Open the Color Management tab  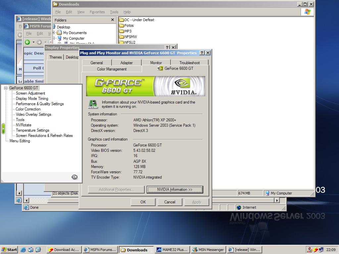click(x=112, y=69)
